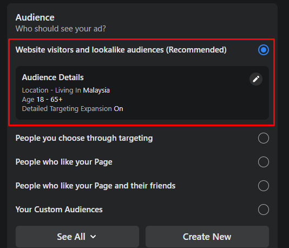Click the Audience section heading
The width and height of the screenshot is (289, 248).
[35, 17]
